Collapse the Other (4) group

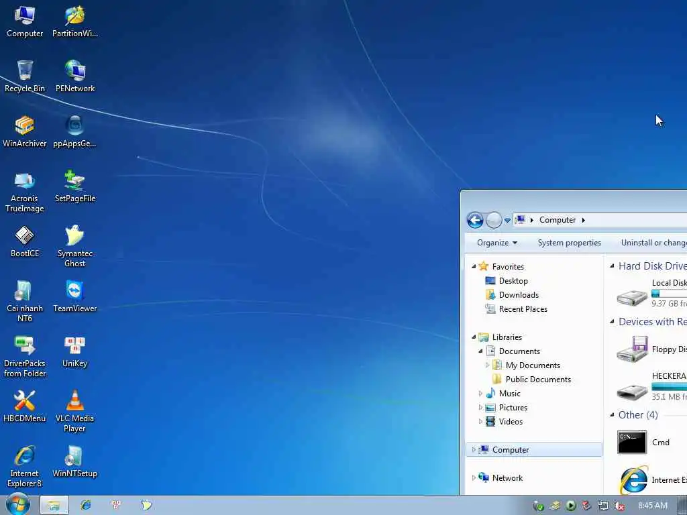pos(612,414)
